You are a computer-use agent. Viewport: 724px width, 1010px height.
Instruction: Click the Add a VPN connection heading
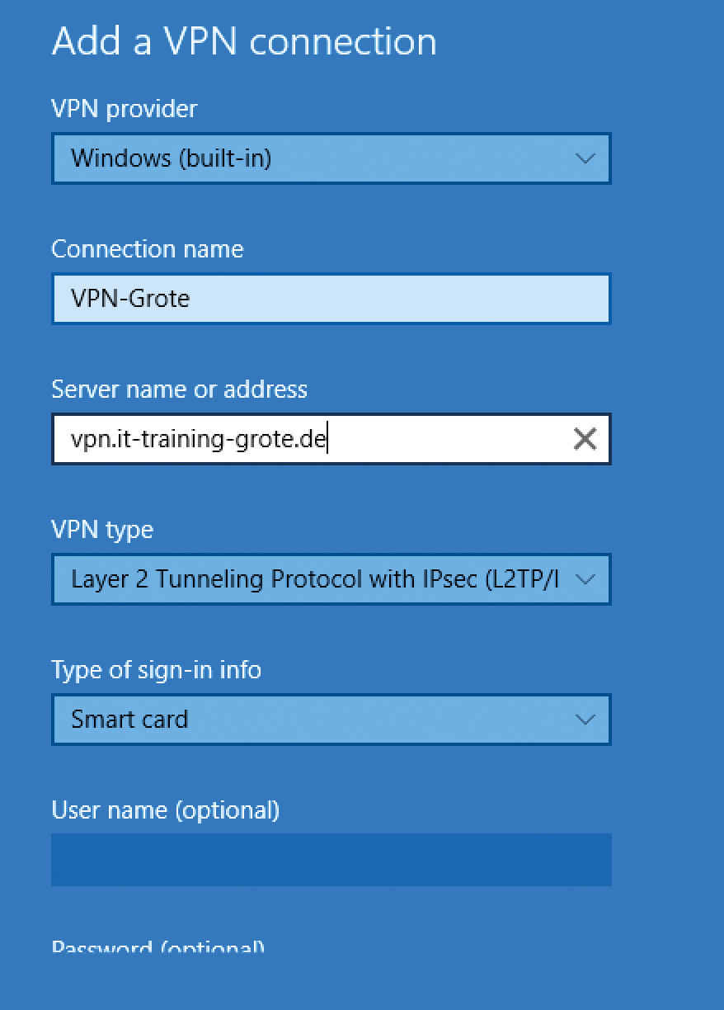click(244, 41)
